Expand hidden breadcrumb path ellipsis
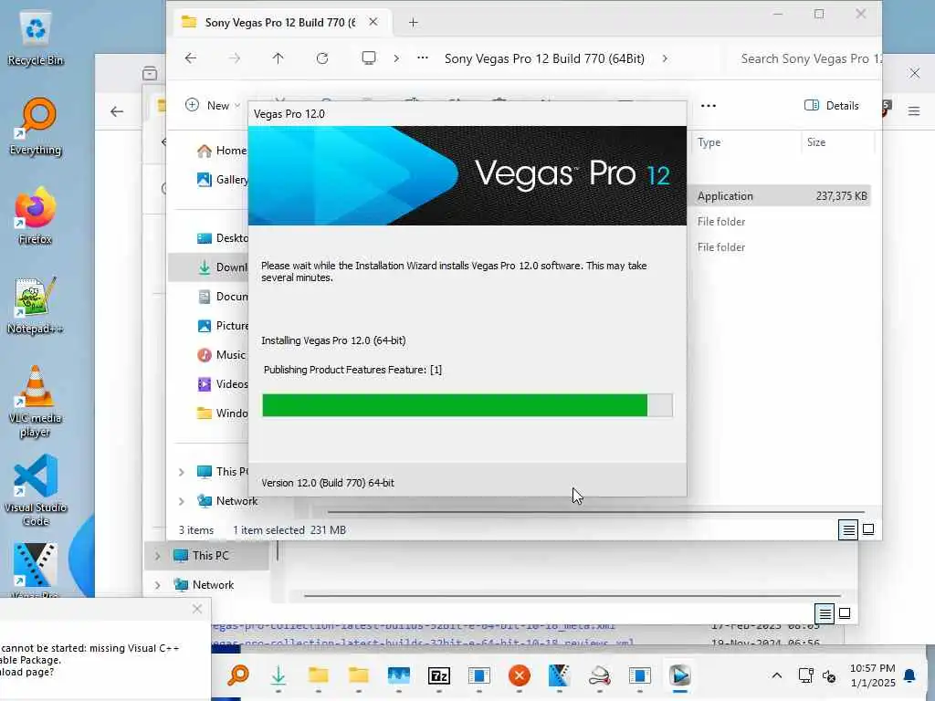935x701 pixels. click(423, 58)
